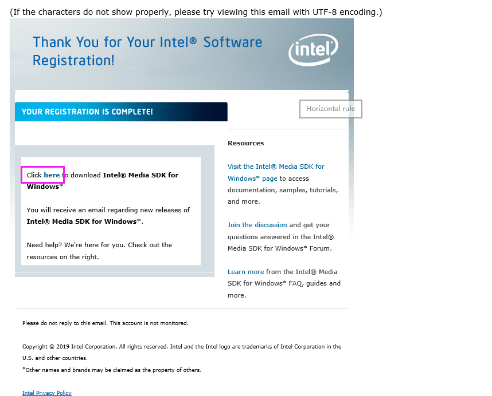Click the 'Resources' heading text
Viewport: 492px width, 396px height.
[245, 143]
